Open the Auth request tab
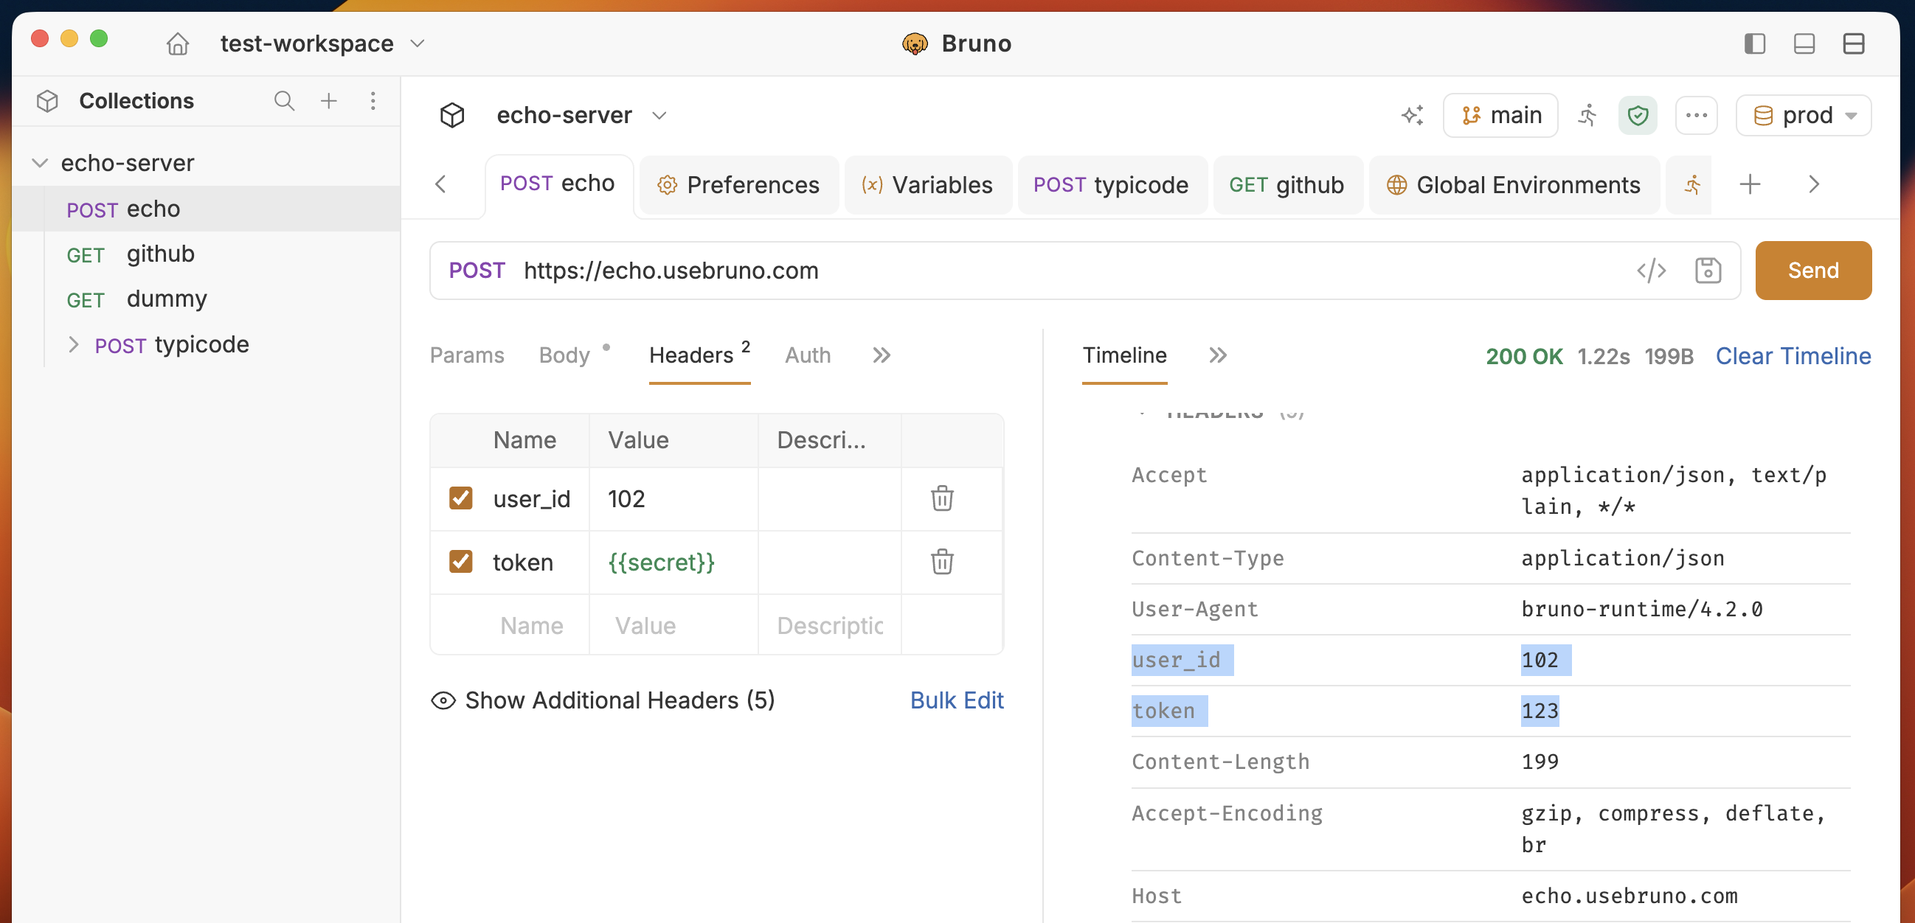Screen dimensions: 1915x923 (807, 355)
